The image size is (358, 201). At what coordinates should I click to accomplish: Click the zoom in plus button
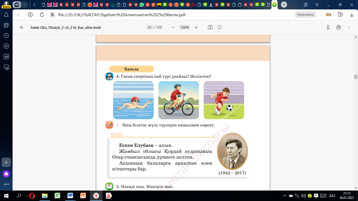pos(196,27)
